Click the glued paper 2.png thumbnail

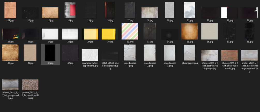(x=150, y=53)
